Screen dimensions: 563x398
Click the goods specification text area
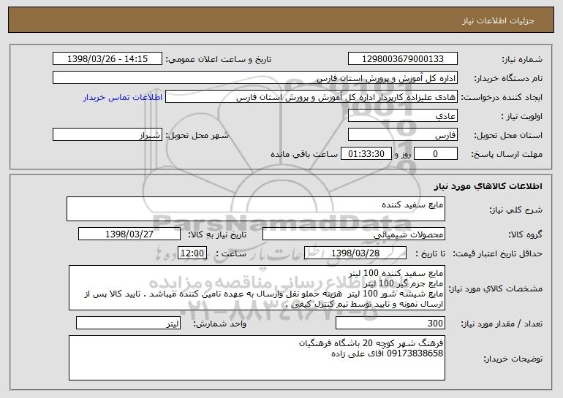(x=257, y=288)
